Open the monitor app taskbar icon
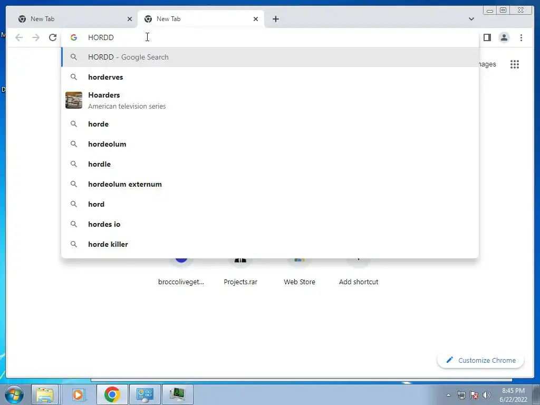Image resolution: width=540 pixels, height=405 pixels. click(177, 394)
